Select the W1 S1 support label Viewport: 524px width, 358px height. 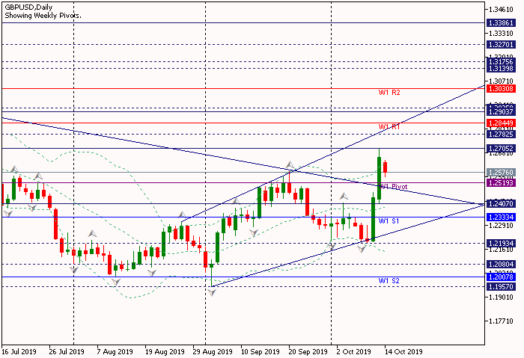click(388, 221)
